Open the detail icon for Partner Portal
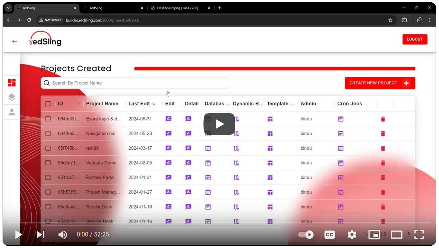Viewport: 439px width, 248px height. 189,178
